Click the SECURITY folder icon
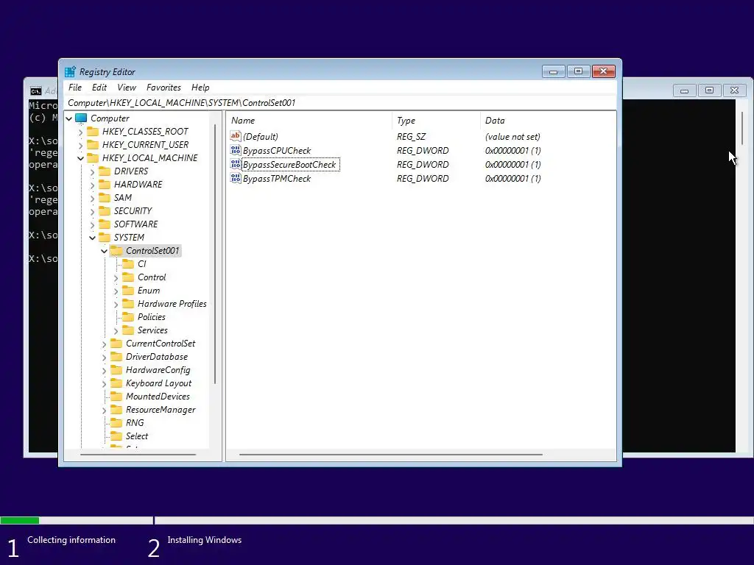The height and width of the screenshot is (565, 754). [x=105, y=210]
